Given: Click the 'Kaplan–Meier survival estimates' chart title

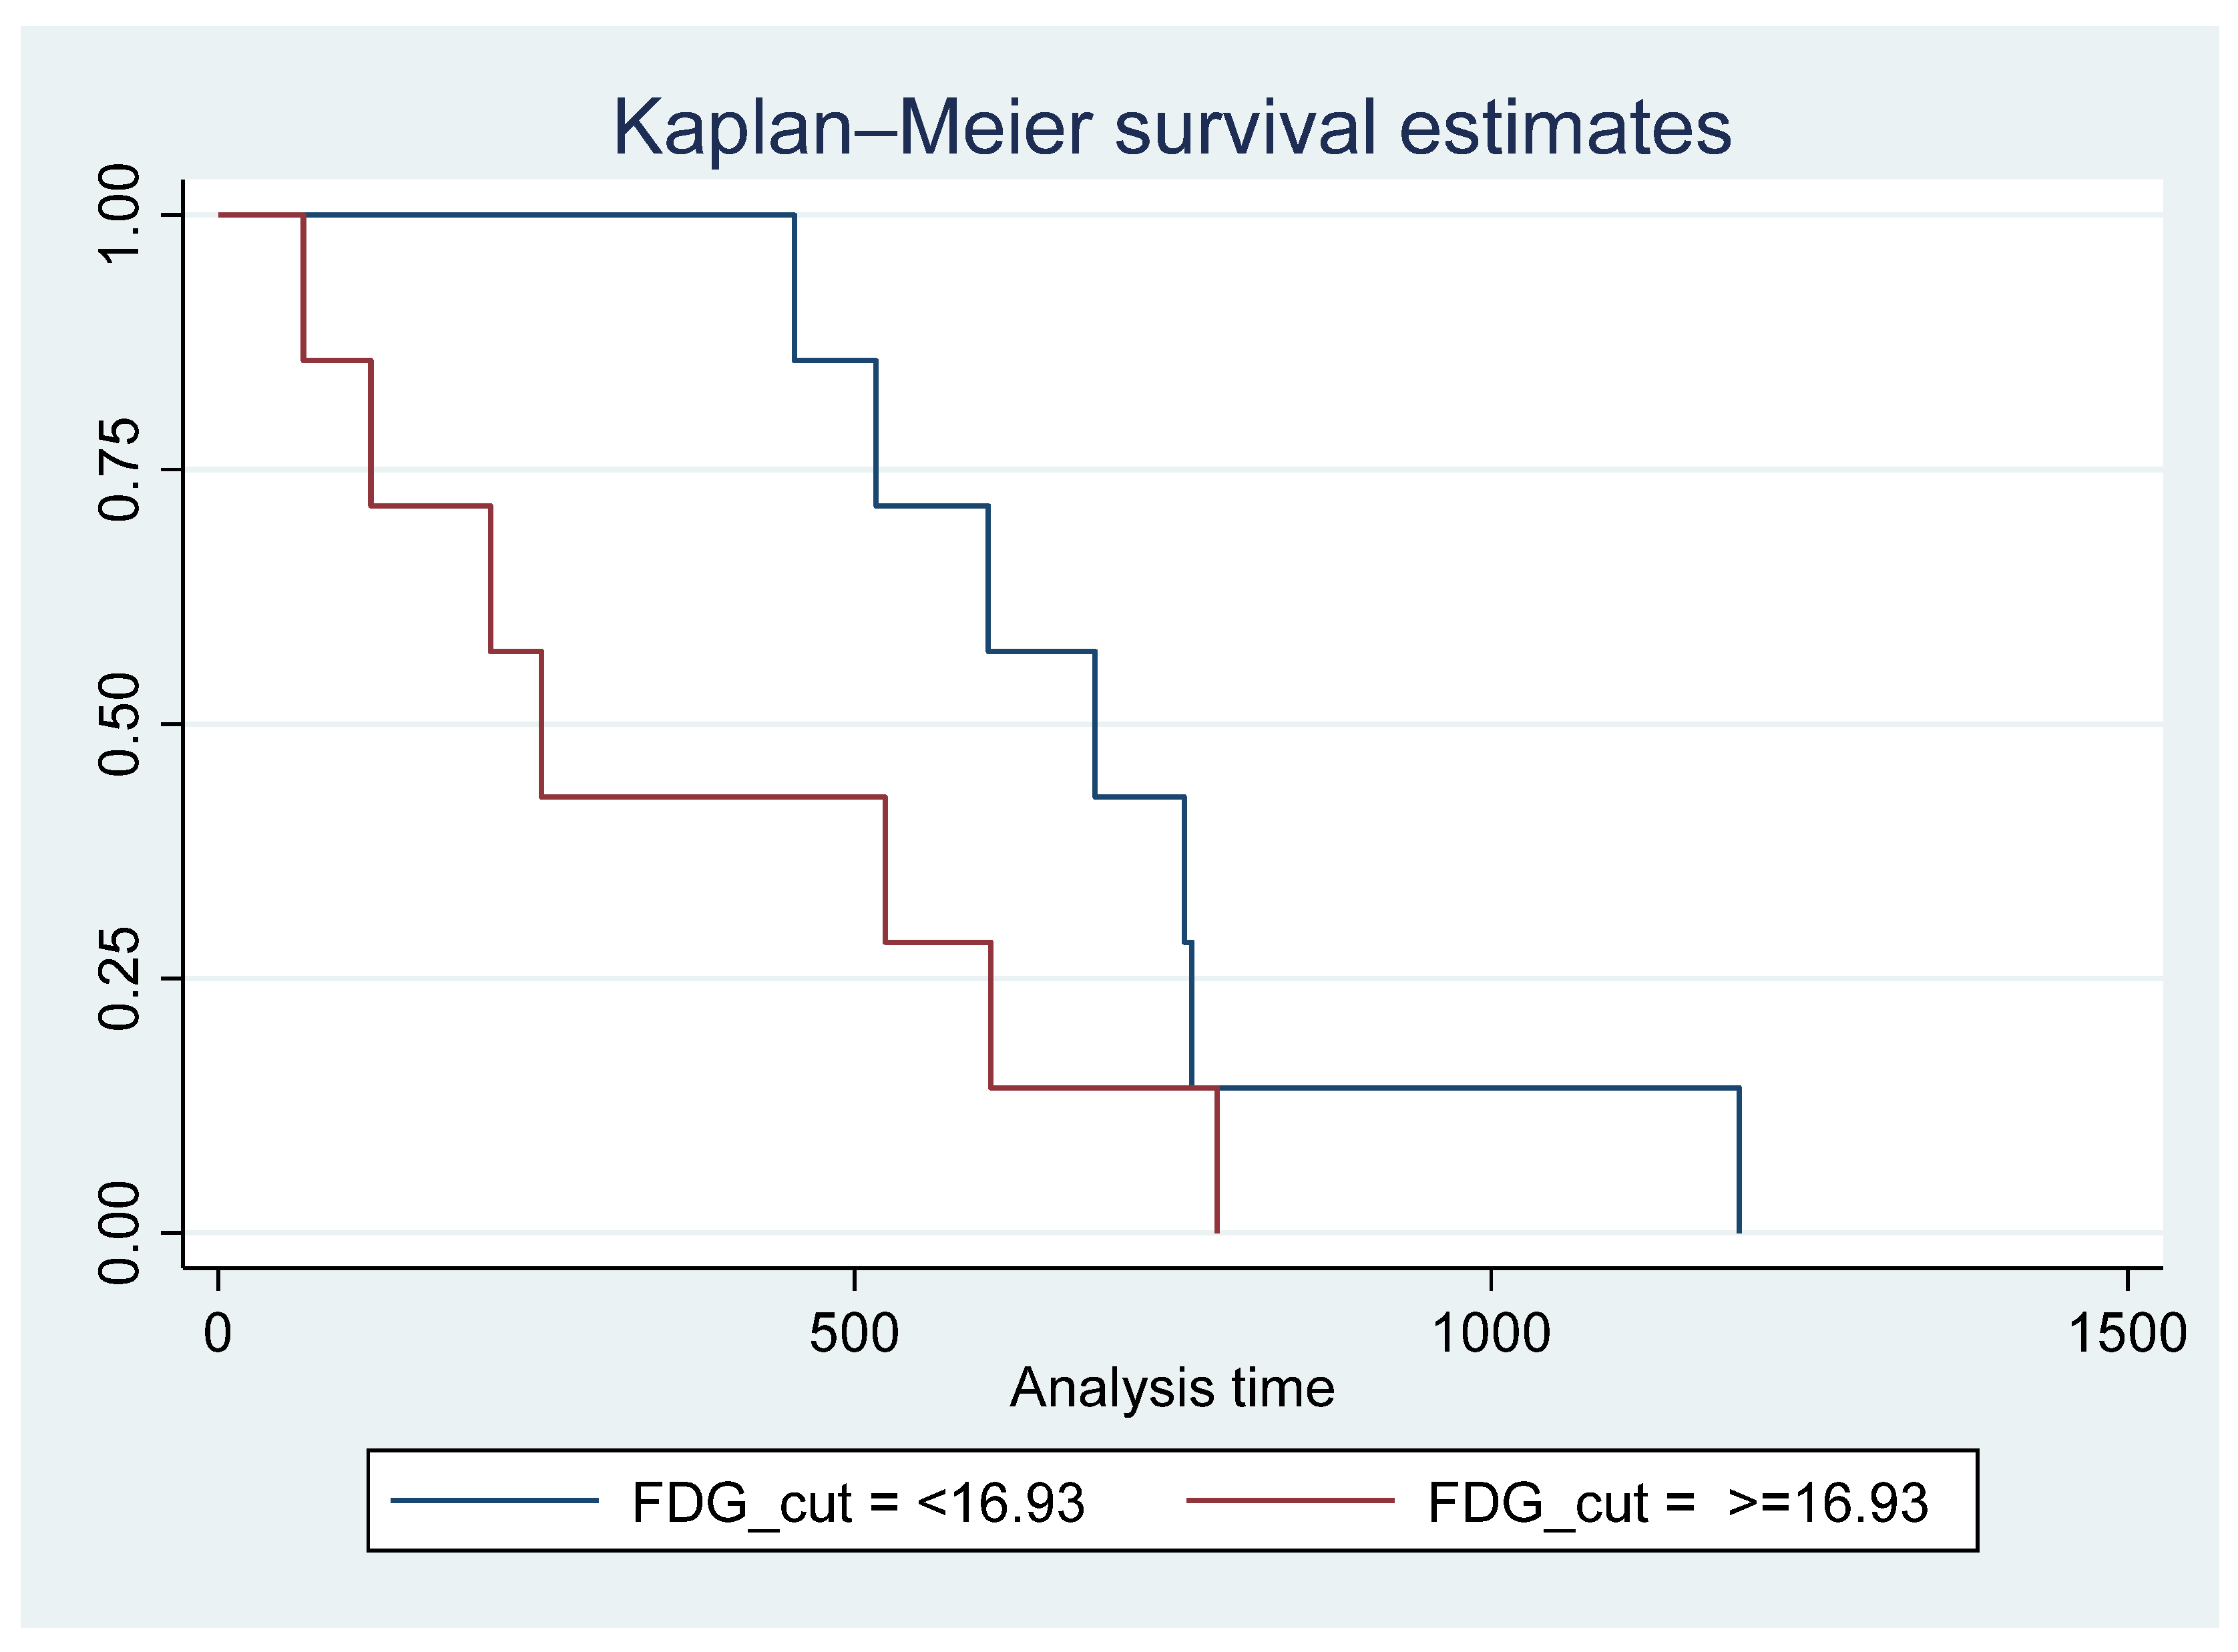Looking at the screenshot, I should [1171, 128].
